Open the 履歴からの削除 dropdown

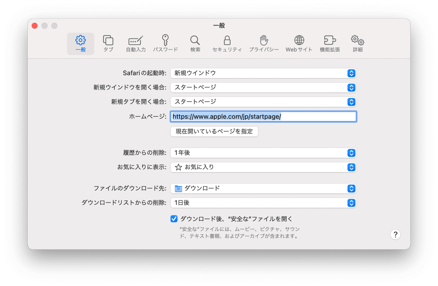pyautogui.click(x=263, y=153)
